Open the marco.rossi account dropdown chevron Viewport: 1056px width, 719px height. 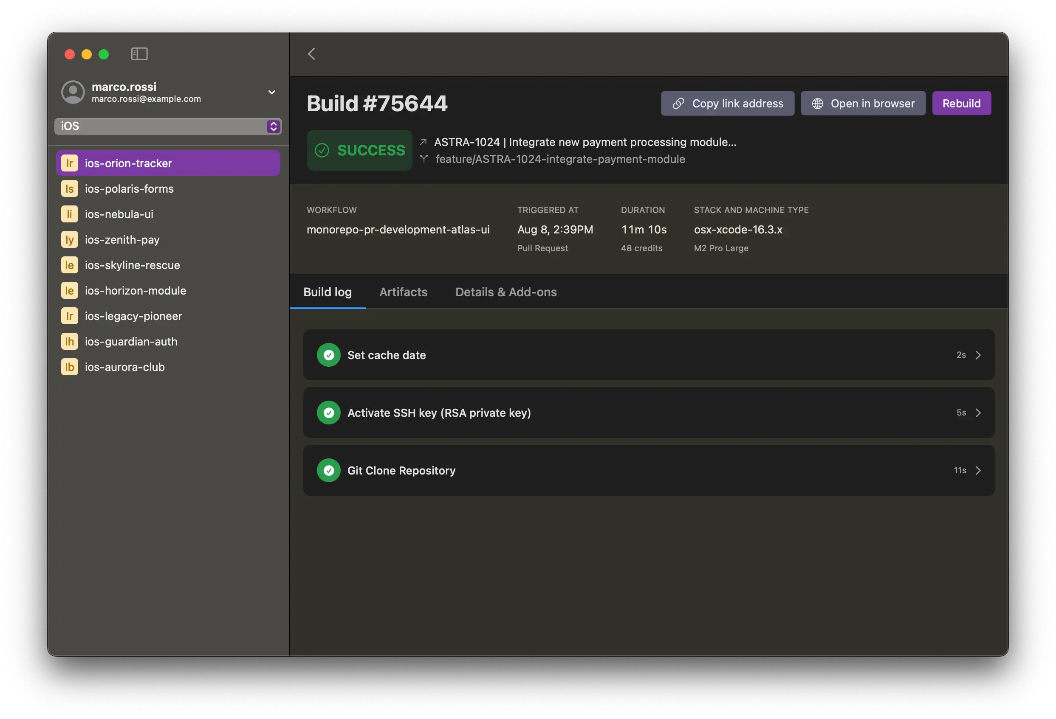coord(272,92)
